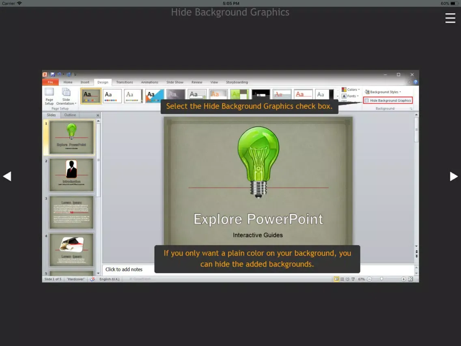Open the Background group dialog launcher

[x=411, y=108]
